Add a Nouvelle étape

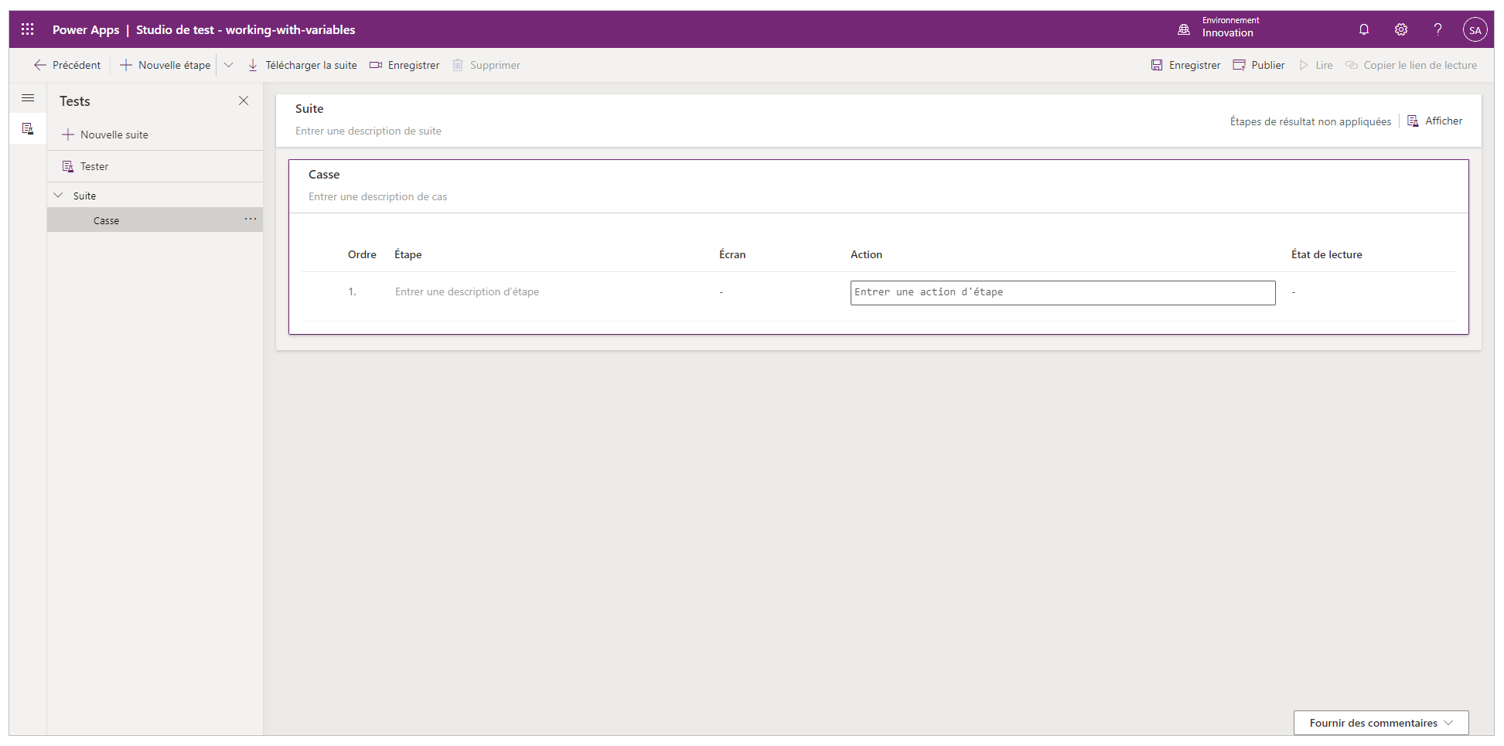[165, 65]
